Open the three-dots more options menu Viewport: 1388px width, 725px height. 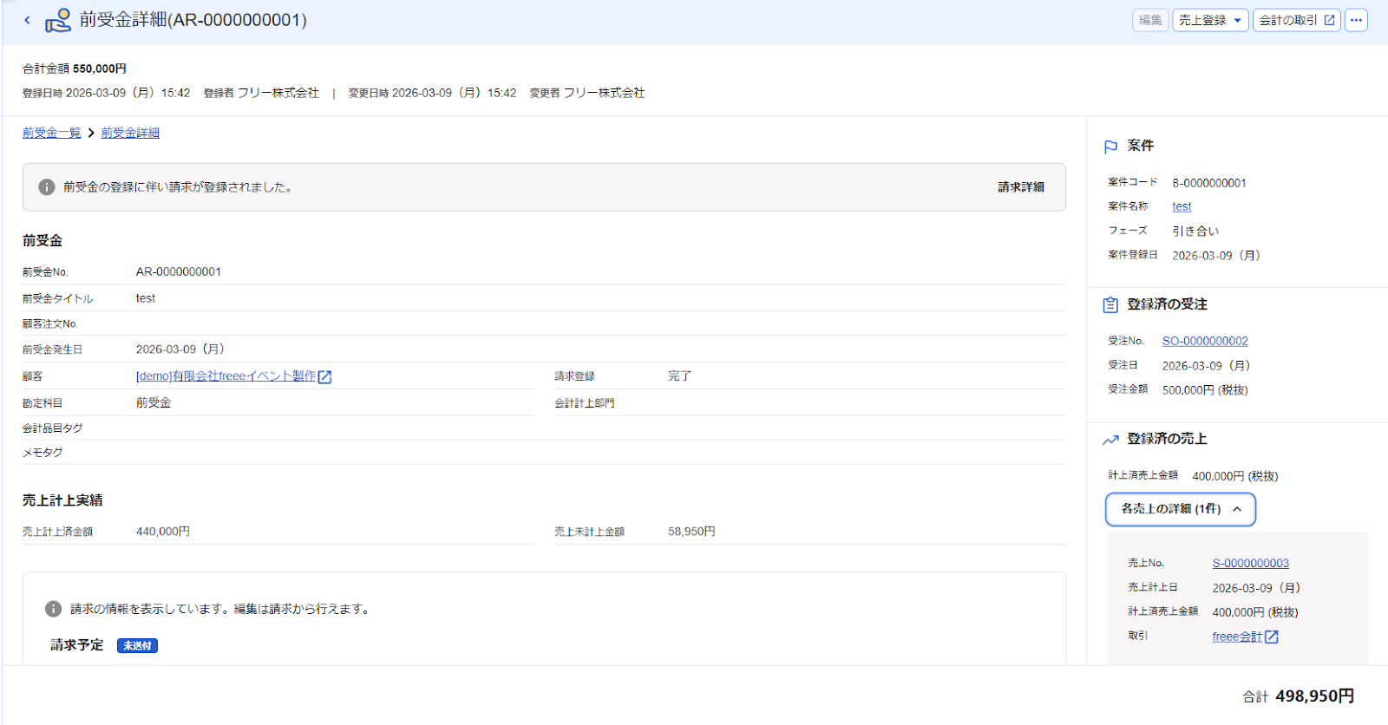tap(1356, 20)
